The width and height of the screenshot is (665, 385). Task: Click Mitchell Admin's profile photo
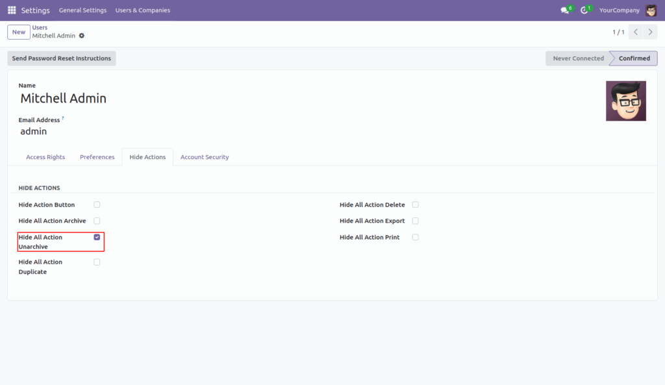625,101
